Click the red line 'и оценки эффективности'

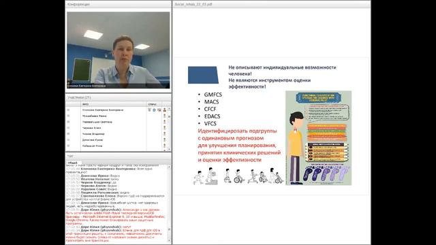click(230, 160)
